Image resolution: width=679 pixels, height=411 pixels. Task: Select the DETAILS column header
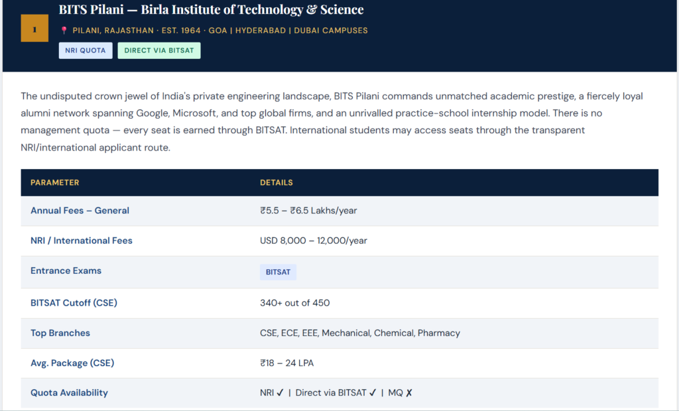[277, 182]
